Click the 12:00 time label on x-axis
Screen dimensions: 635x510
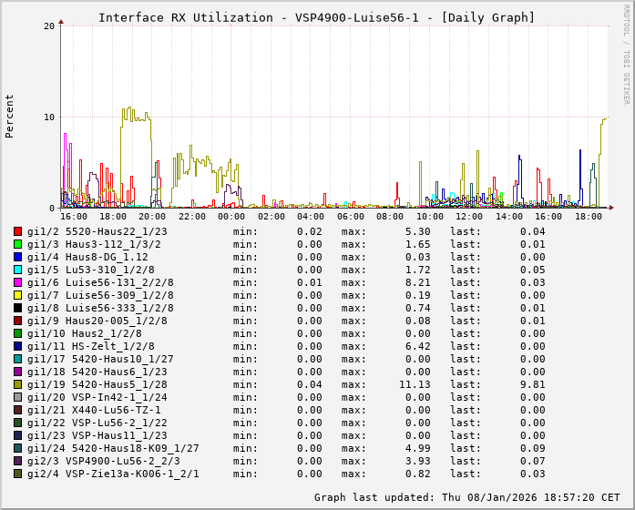[x=469, y=217]
